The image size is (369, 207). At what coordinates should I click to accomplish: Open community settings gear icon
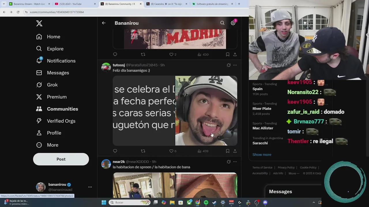(x=233, y=23)
